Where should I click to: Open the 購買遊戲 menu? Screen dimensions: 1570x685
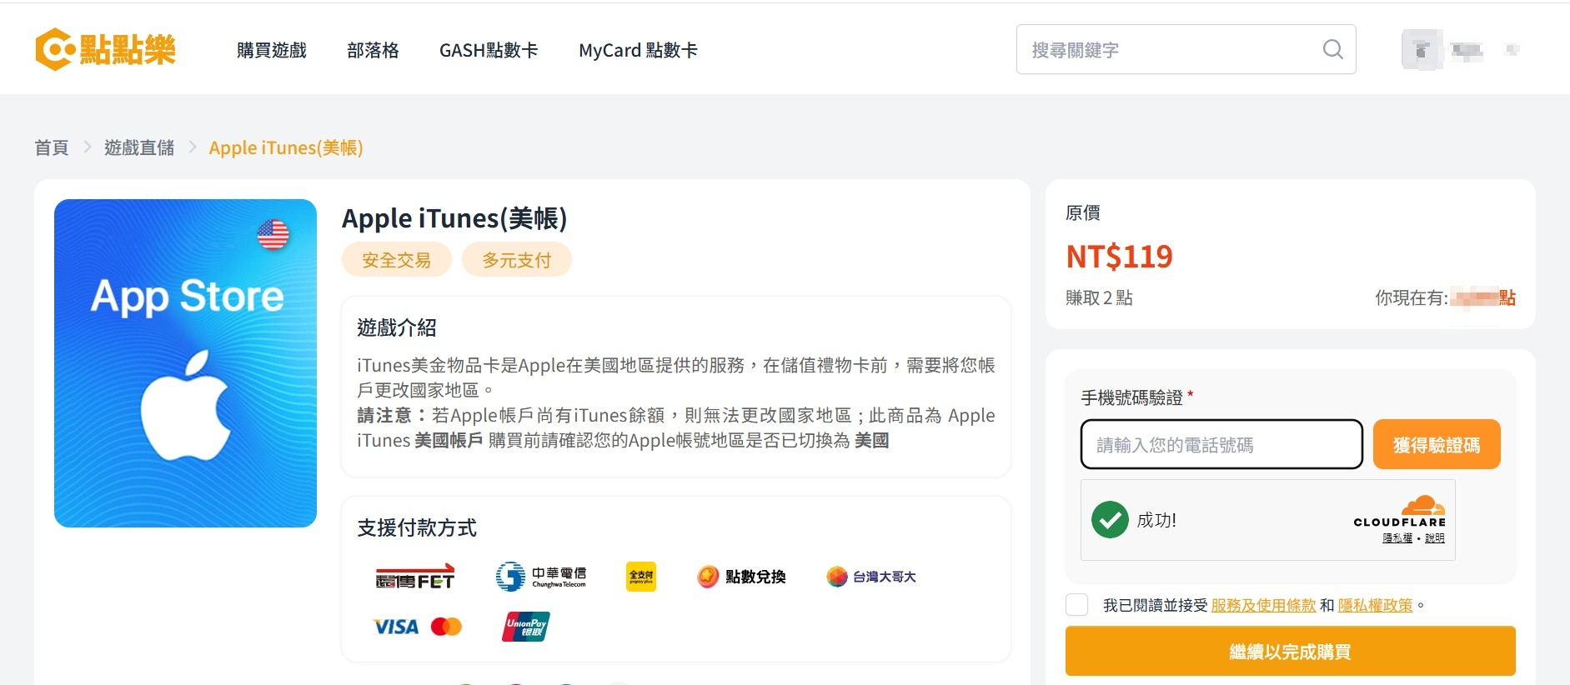[271, 50]
